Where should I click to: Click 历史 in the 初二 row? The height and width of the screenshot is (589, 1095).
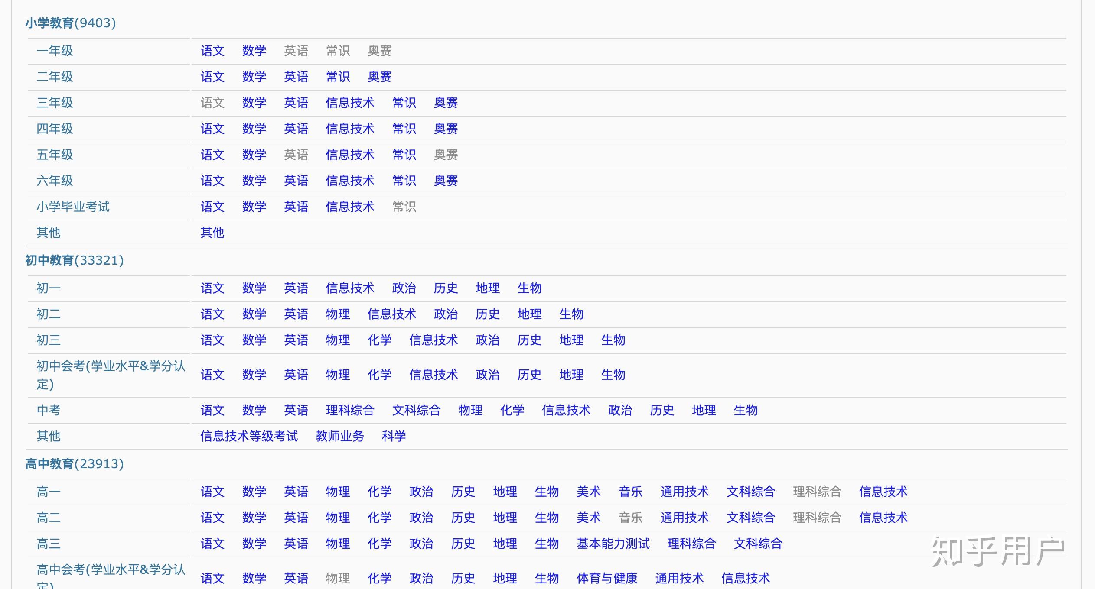[488, 314]
